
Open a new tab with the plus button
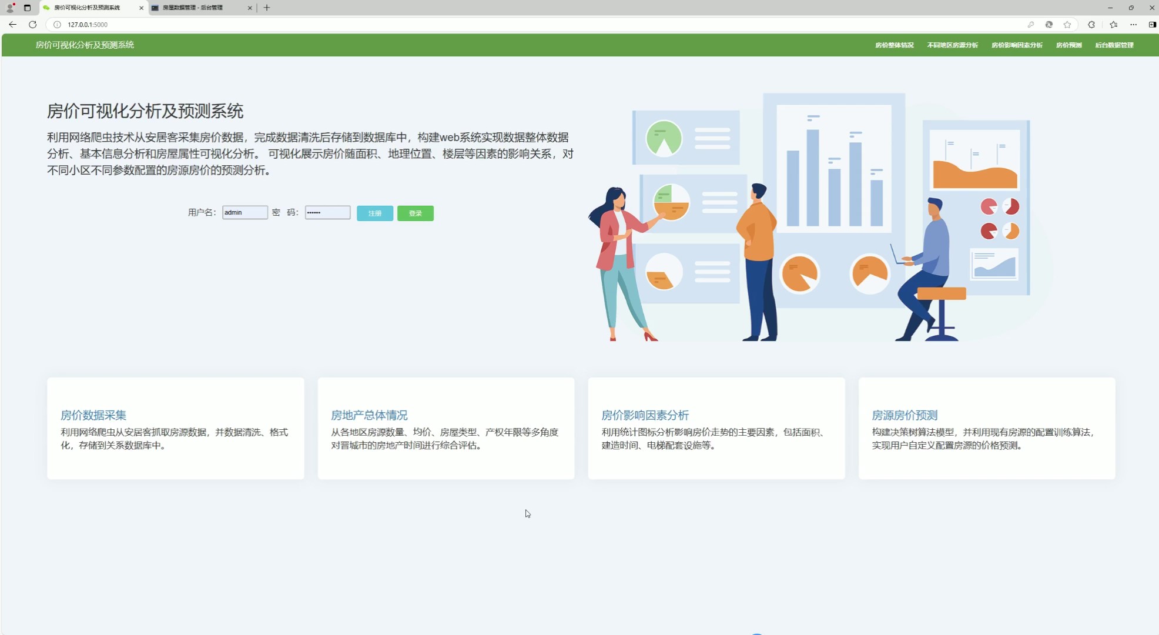pos(267,8)
